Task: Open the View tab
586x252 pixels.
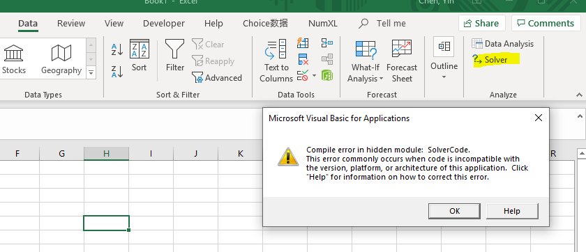Action: (114, 24)
